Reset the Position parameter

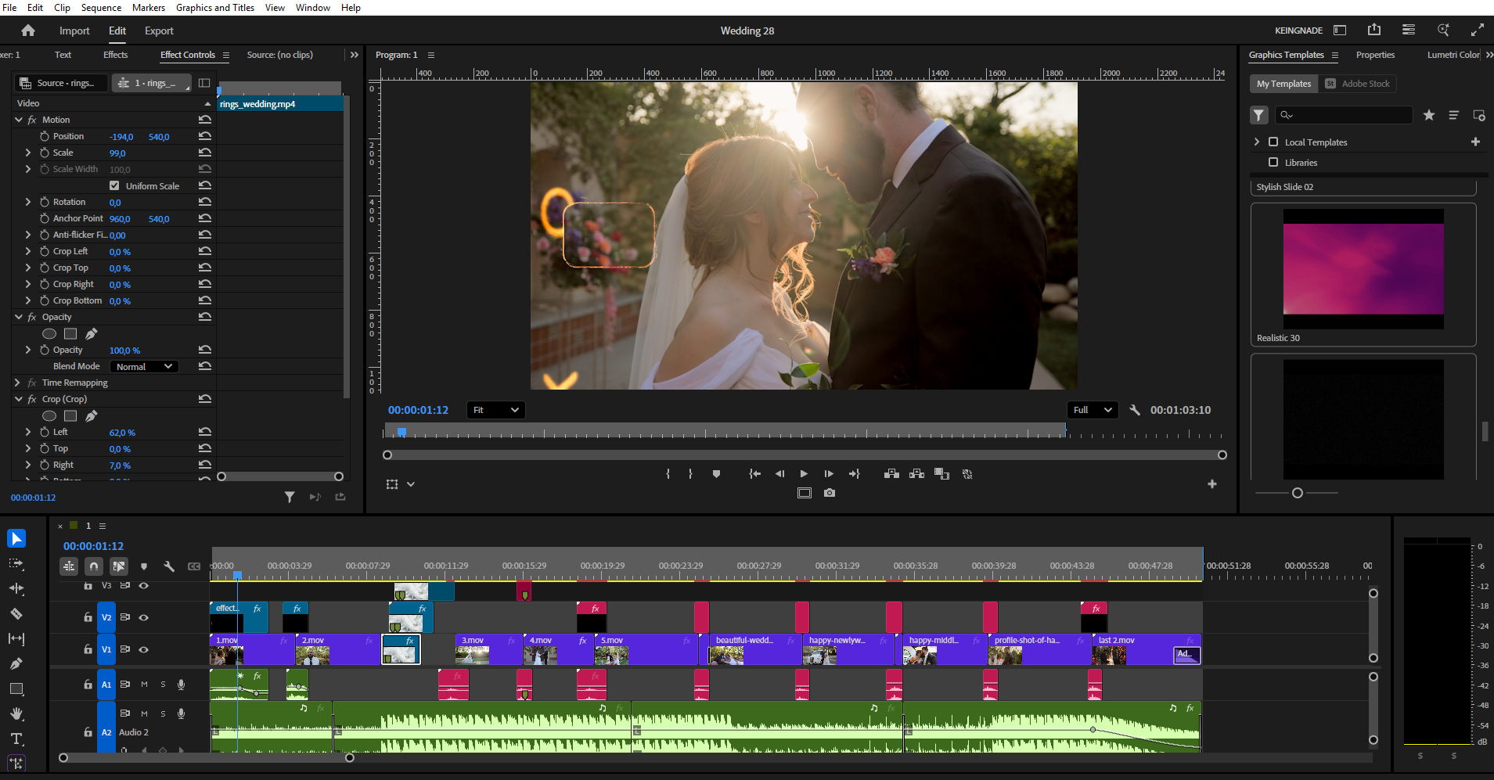point(205,136)
